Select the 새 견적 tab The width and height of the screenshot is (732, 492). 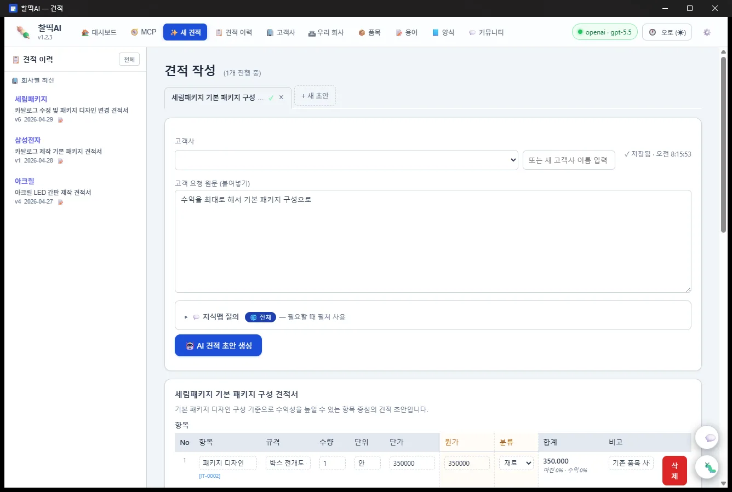coord(185,32)
